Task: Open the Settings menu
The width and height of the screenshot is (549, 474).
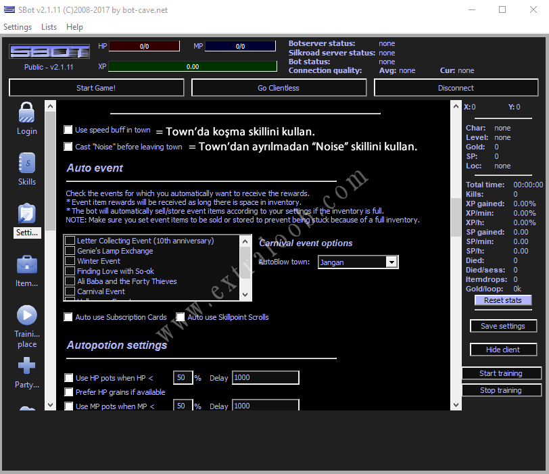Action: tap(18, 27)
